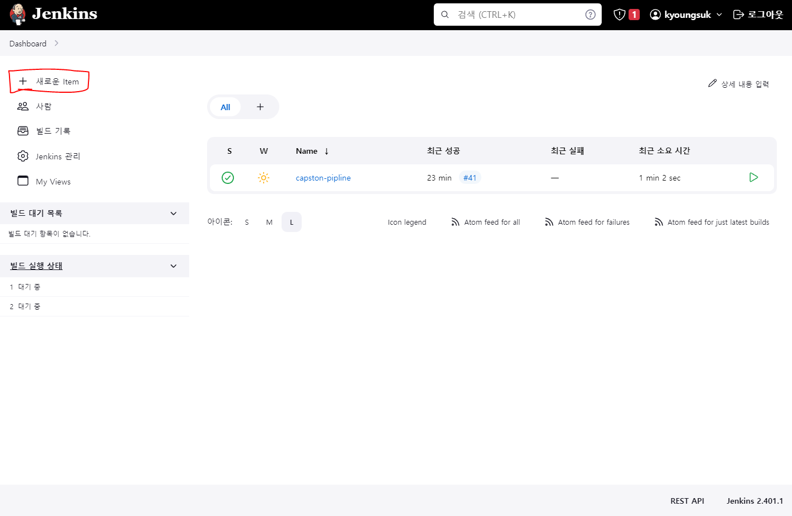The image size is (792, 516).
Task: Click executor row 2 대기 중
Action: point(95,306)
